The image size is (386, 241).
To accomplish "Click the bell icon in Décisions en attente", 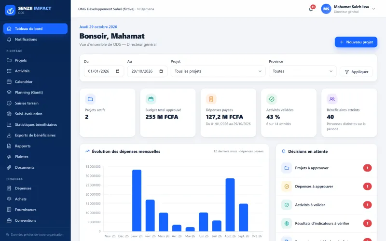I will 284,151.
